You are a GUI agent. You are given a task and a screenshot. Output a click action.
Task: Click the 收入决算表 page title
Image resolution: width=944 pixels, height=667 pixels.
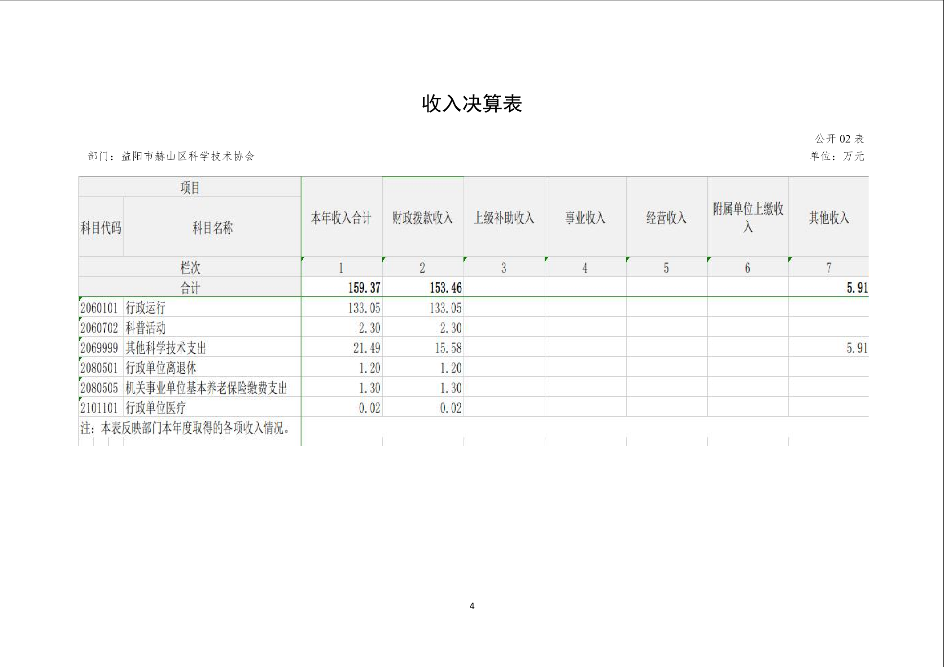[472, 104]
